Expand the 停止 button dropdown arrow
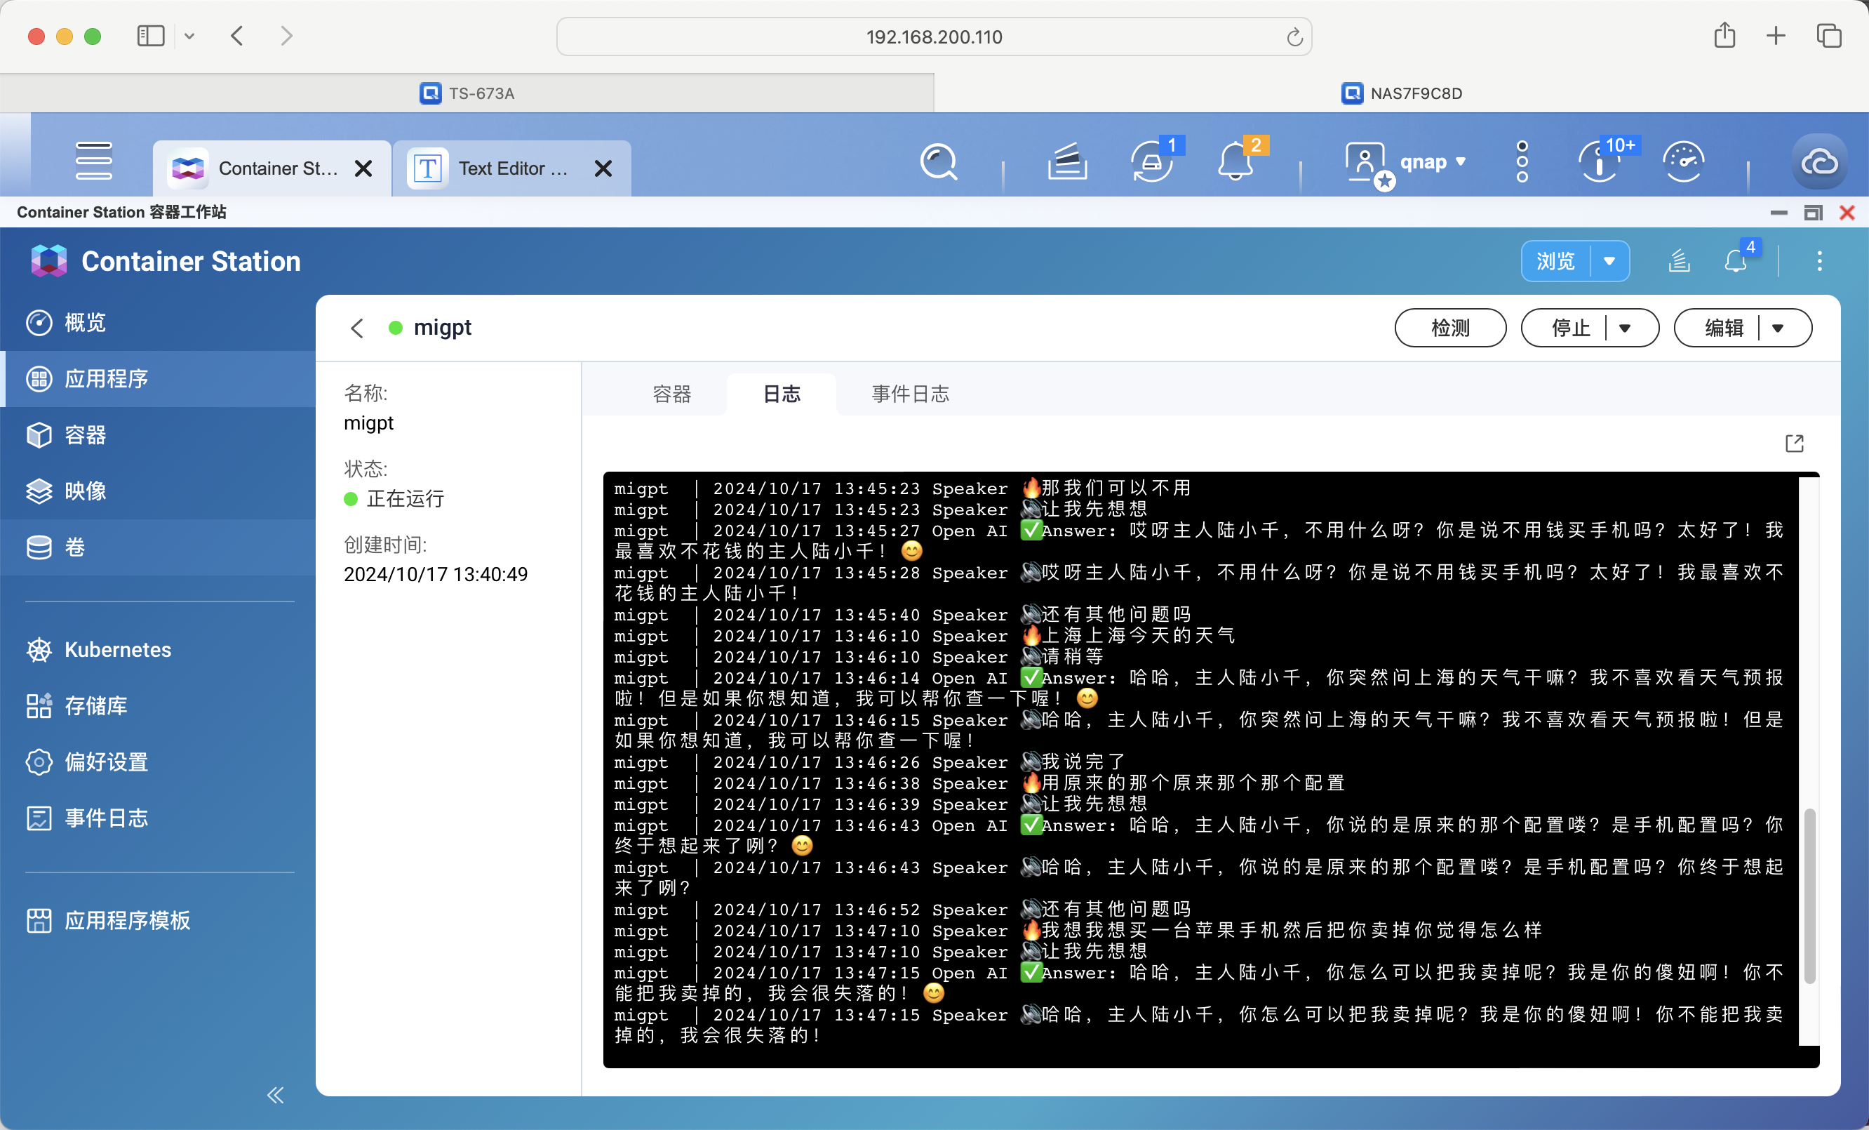Image resolution: width=1869 pixels, height=1130 pixels. (x=1625, y=328)
